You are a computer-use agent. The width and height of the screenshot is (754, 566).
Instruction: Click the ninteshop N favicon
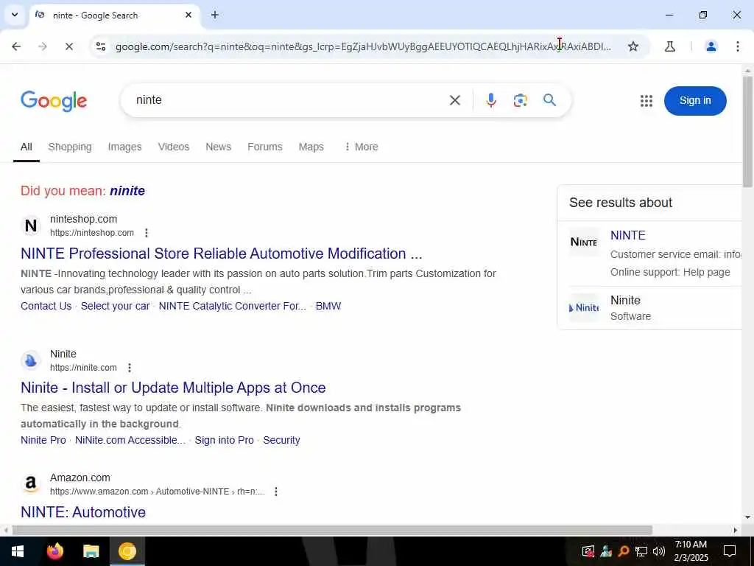[31, 226]
